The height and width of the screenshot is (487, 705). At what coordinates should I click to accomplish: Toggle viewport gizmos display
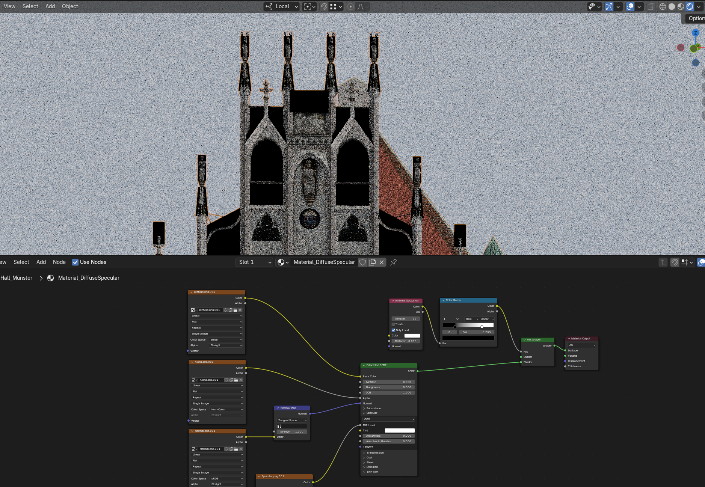point(609,6)
